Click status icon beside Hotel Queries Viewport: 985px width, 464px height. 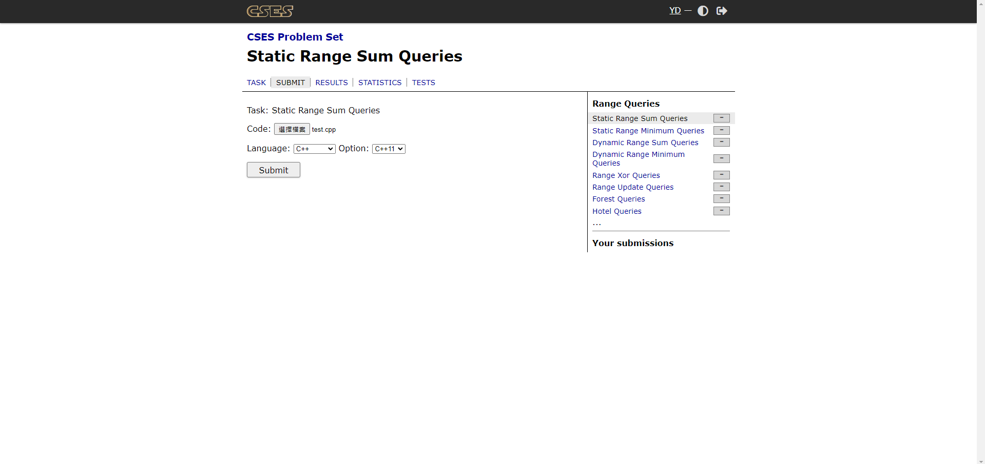721,211
